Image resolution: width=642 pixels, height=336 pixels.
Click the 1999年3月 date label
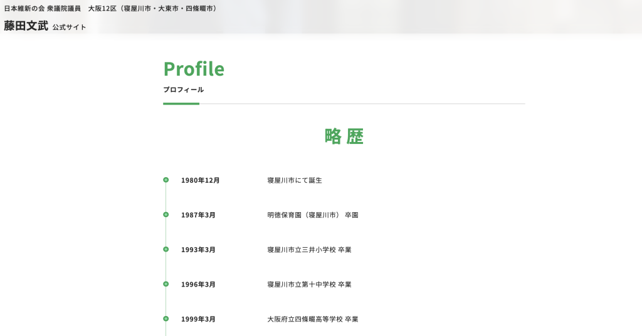click(198, 319)
